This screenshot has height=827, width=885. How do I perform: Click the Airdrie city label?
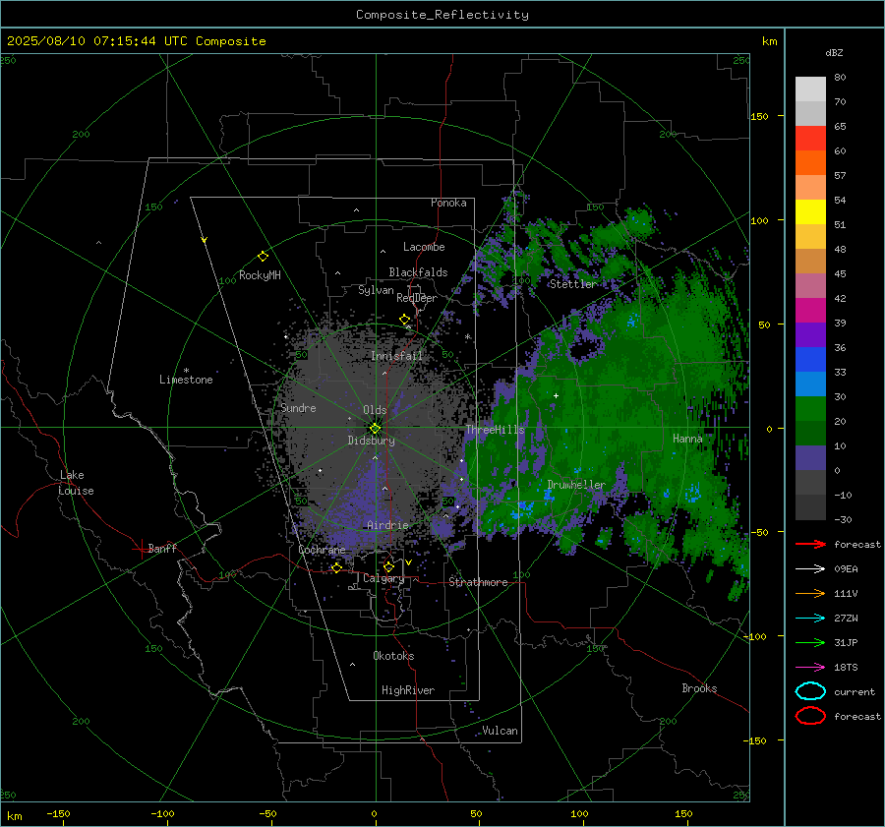(387, 525)
